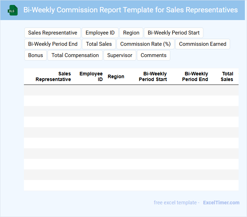Click the Bi-Weekly Period Start column header
Image resolution: width=247 pixels, height=217 pixels.
[x=153, y=76]
